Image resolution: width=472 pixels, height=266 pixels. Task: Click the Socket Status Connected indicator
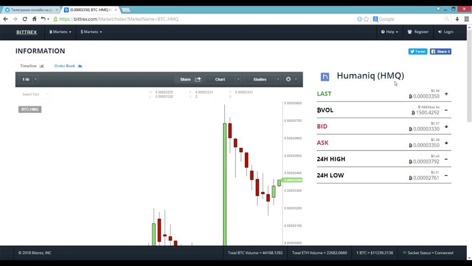coord(428,253)
